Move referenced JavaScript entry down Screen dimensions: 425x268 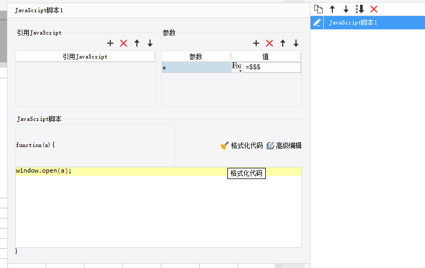(x=150, y=43)
